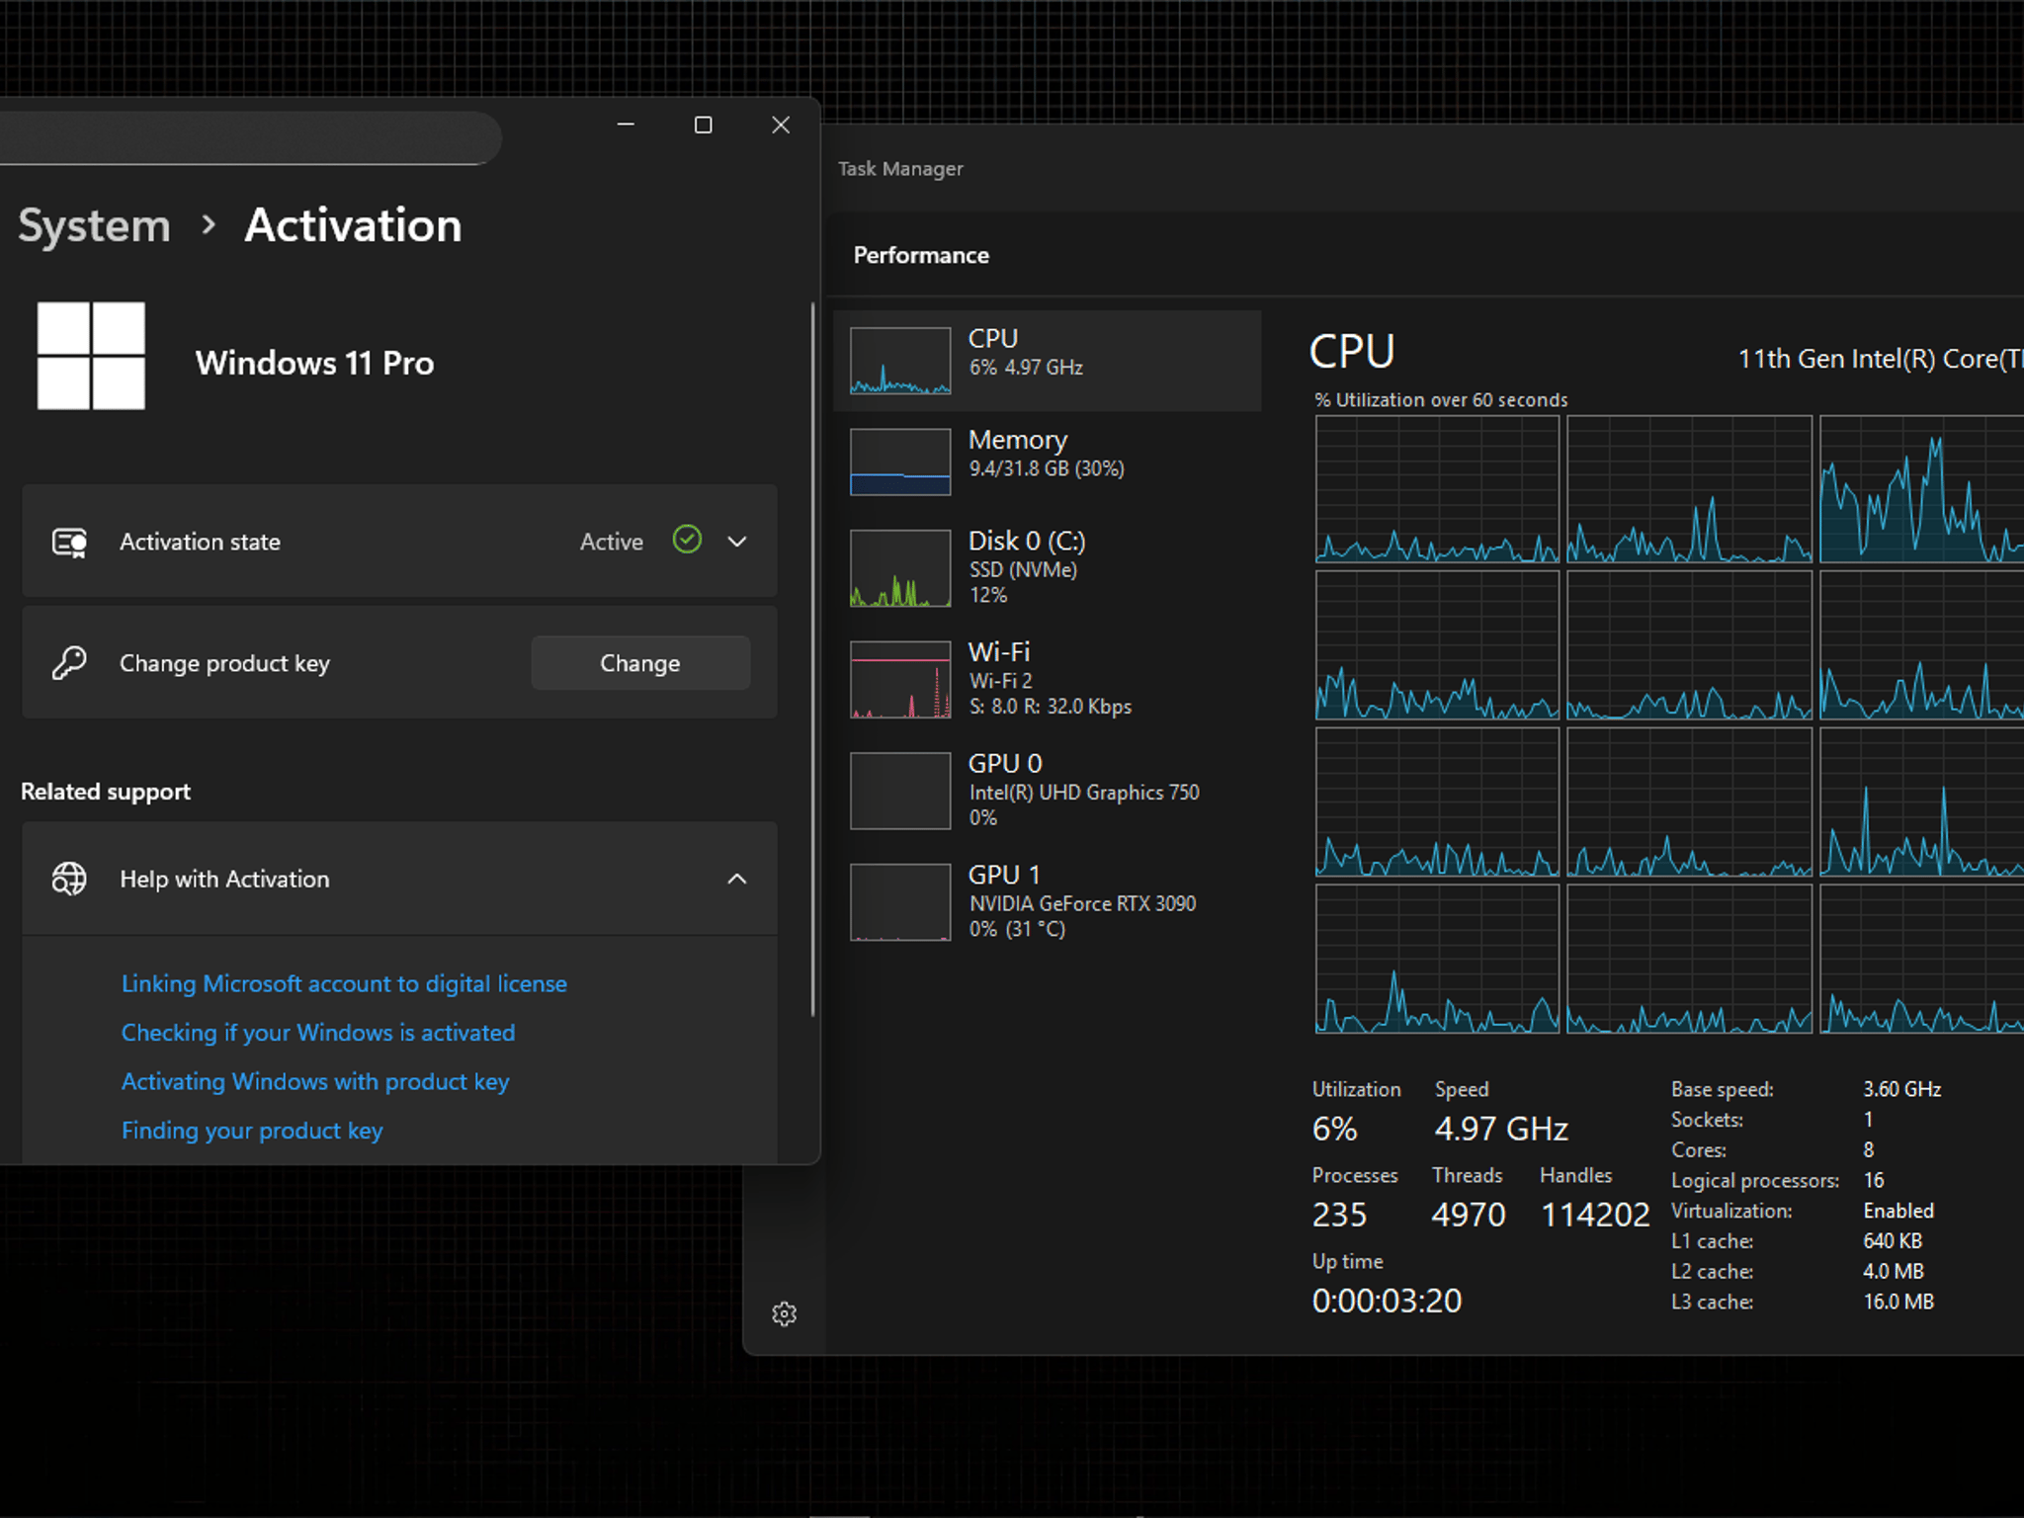Screen dimensions: 2024x1518
Task: Click the Activation page title
Action: coord(353,225)
